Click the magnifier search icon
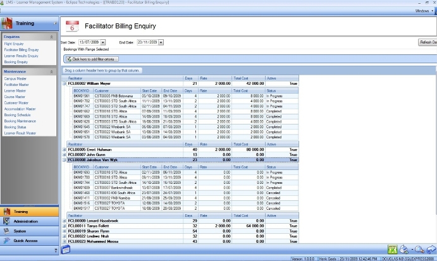The height and width of the screenshot is (261, 437). (419, 250)
